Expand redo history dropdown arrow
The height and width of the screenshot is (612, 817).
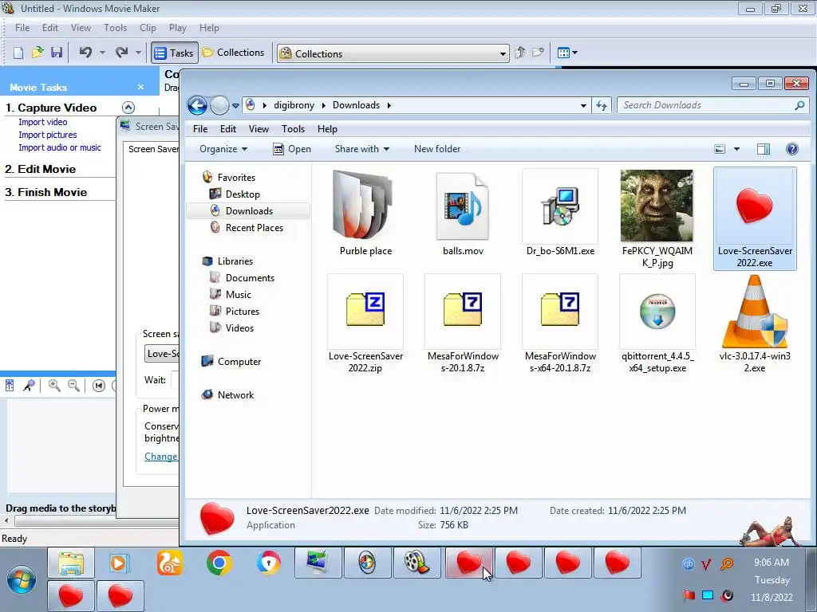138,53
